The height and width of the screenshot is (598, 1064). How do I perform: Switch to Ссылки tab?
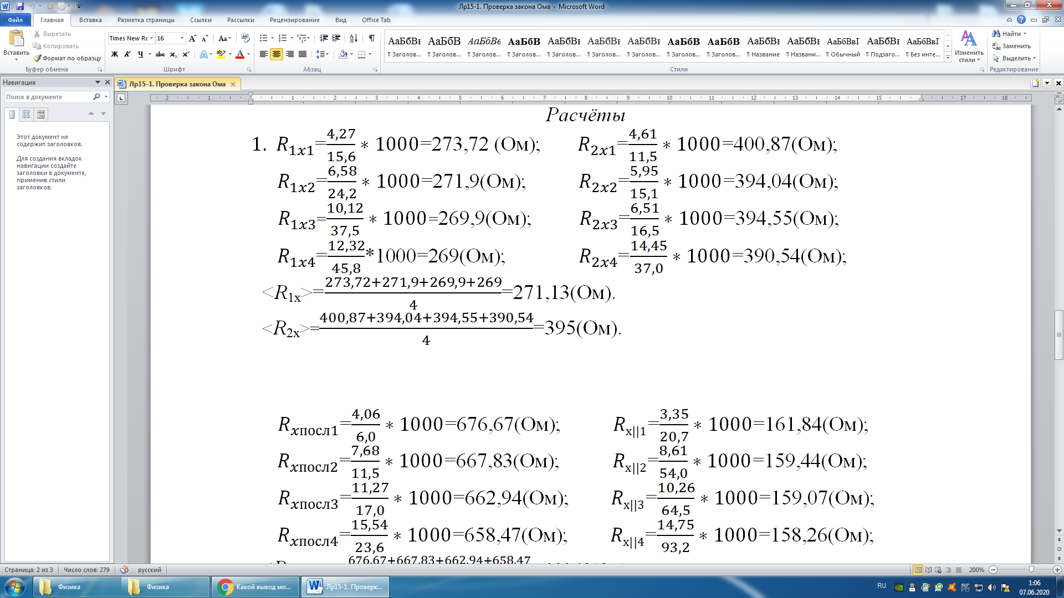tap(201, 20)
